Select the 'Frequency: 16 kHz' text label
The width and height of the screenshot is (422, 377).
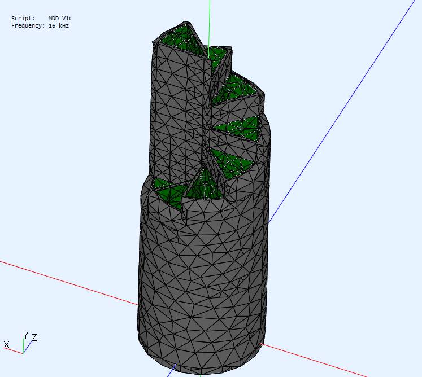click(x=40, y=26)
